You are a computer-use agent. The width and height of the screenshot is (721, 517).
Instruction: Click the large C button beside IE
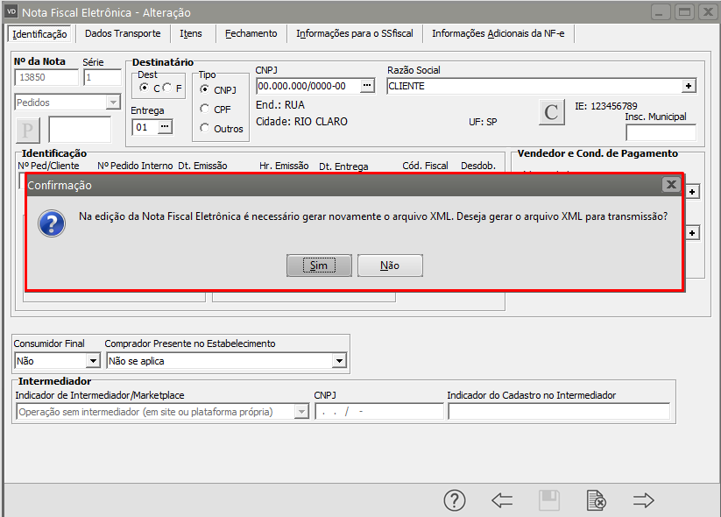551,112
